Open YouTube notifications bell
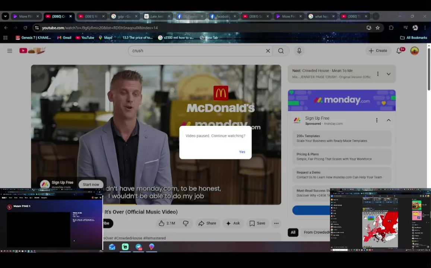 click(x=399, y=51)
